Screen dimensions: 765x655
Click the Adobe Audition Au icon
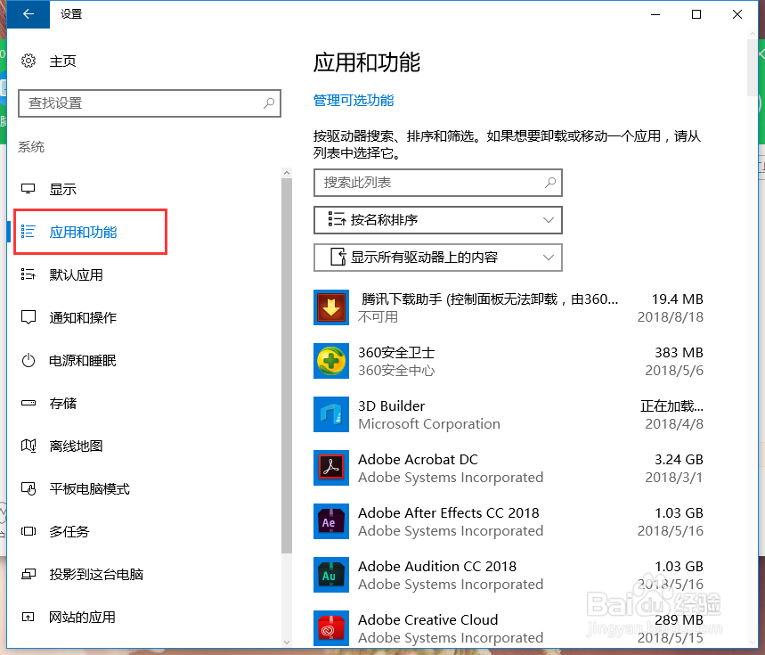tap(331, 575)
